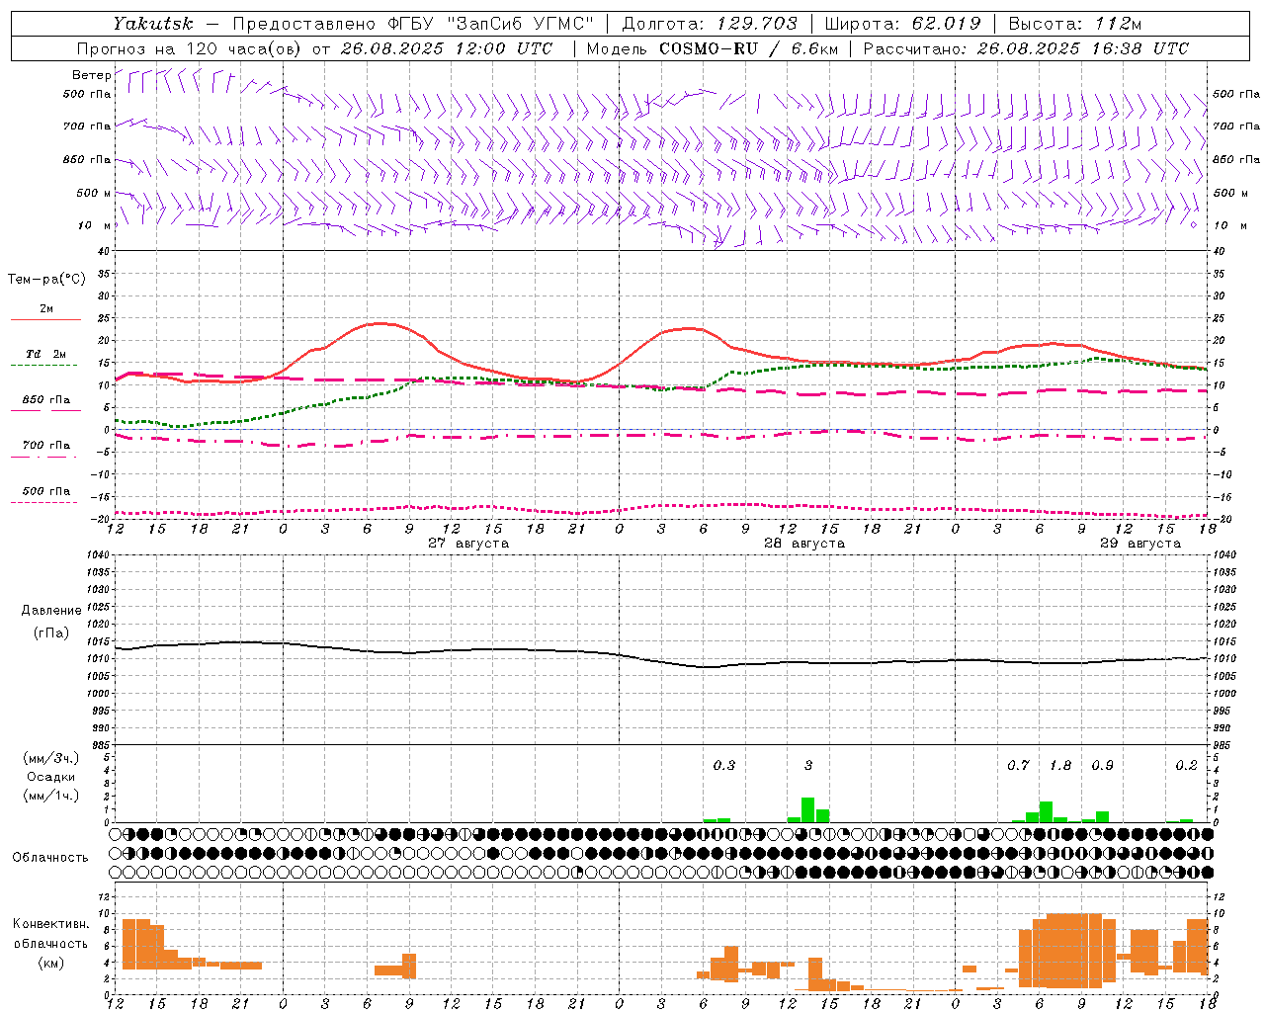Click the "1.8" precipitation amount value
Screen dimensions: 1265x1012
pos(1060,765)
